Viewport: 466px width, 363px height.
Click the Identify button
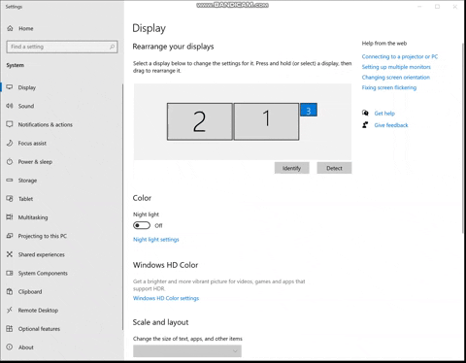click(291, 168)
